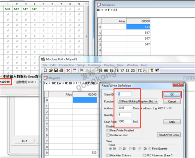195x158 pixels.
Task: Create a new document in Modbus Poll toolbar
Action: [x=45, y=70]
